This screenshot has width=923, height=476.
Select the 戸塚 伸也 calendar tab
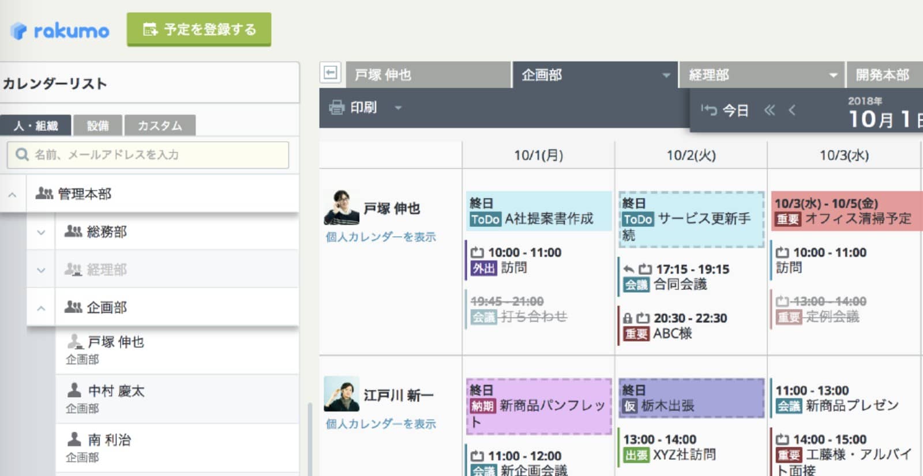429,75
